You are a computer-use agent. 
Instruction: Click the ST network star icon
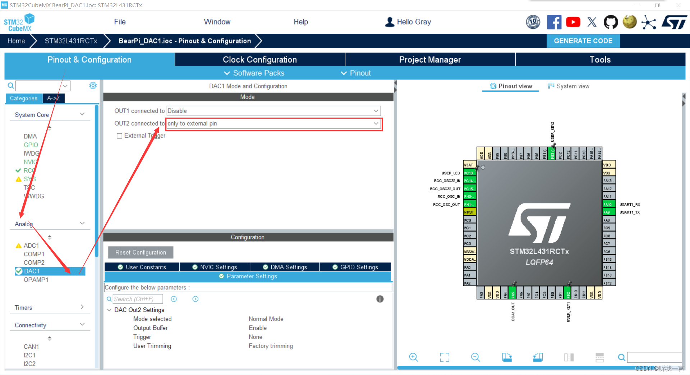[649, 22]
